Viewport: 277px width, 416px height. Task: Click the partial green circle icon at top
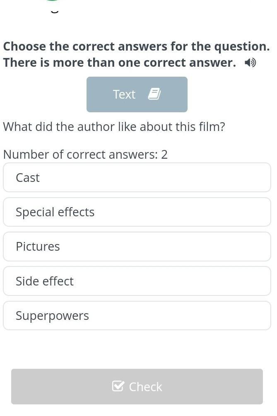pos(52,1)
